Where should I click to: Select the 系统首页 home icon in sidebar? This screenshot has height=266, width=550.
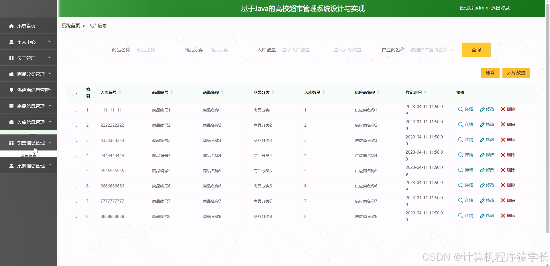[11, 26]
